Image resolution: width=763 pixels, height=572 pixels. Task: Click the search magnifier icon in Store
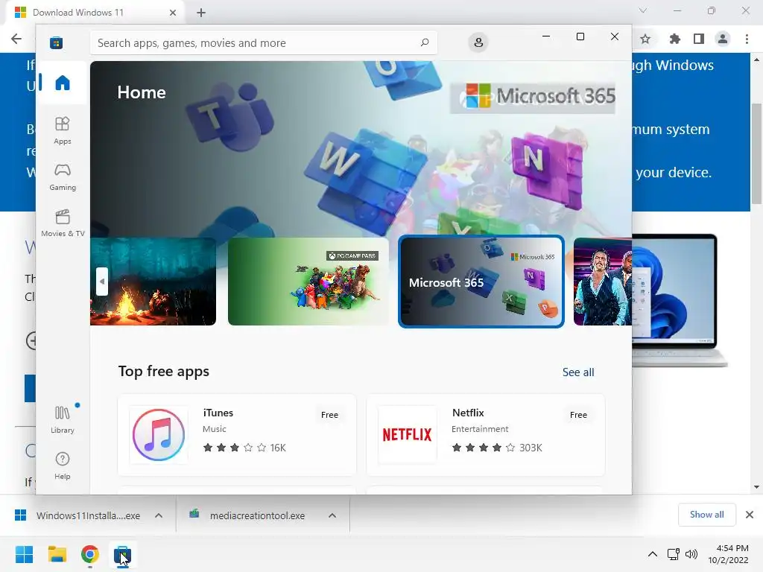[x=424, y=42]
